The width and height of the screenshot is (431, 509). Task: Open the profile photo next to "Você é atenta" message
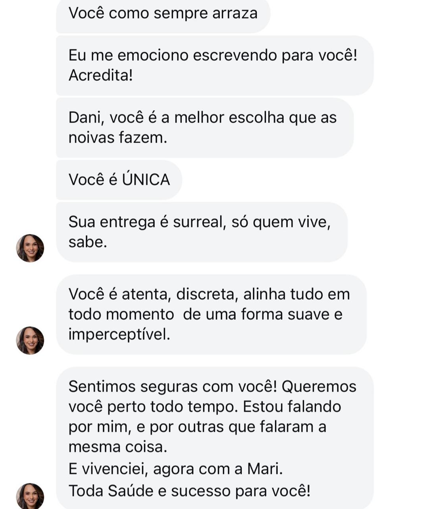click(30, 340)
